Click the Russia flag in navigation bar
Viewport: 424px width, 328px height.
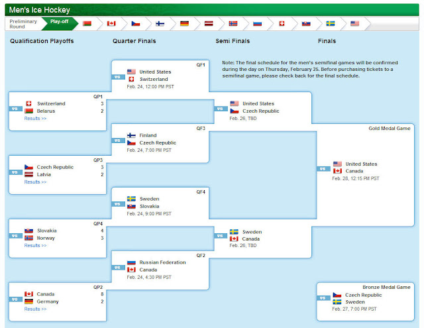pos(257,23)
